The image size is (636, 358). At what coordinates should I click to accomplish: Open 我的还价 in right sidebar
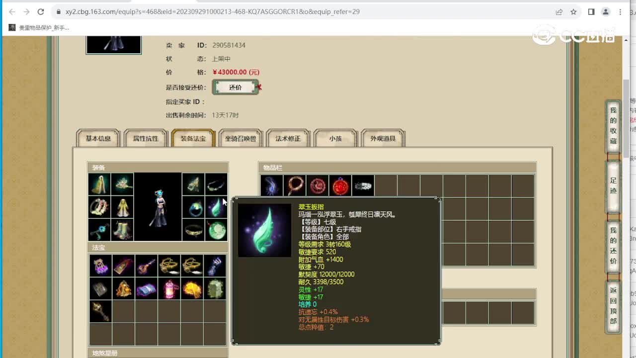(x=613, y=246)
